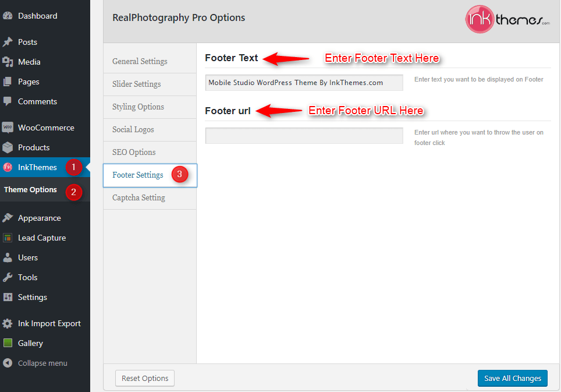
Task: Click into the Footer Text input field
Action: tap(304, 83)
